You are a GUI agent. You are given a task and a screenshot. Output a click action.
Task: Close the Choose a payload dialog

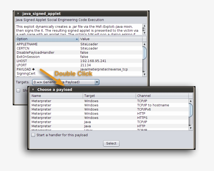click(x=33, y=89)
